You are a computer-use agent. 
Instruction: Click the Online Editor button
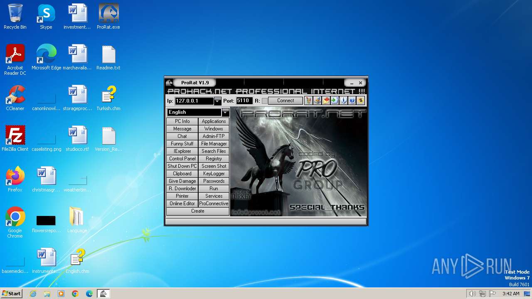click(x=182, y=203)
